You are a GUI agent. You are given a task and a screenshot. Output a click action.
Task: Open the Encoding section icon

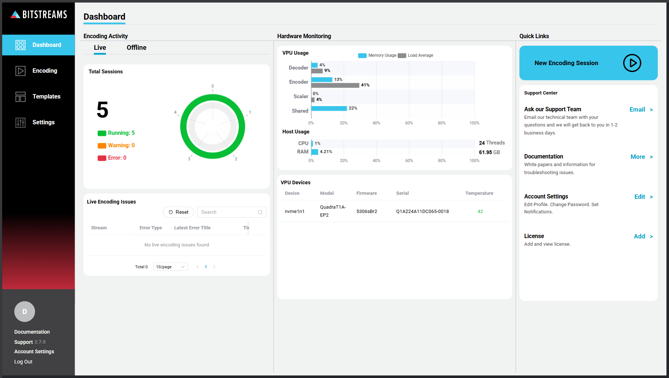point(20,71)
